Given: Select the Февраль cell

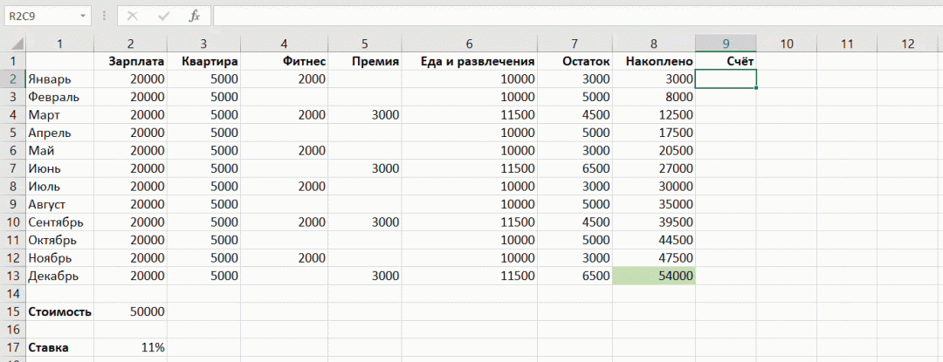Looking at the screenshot, I should [x=59, y=97].
